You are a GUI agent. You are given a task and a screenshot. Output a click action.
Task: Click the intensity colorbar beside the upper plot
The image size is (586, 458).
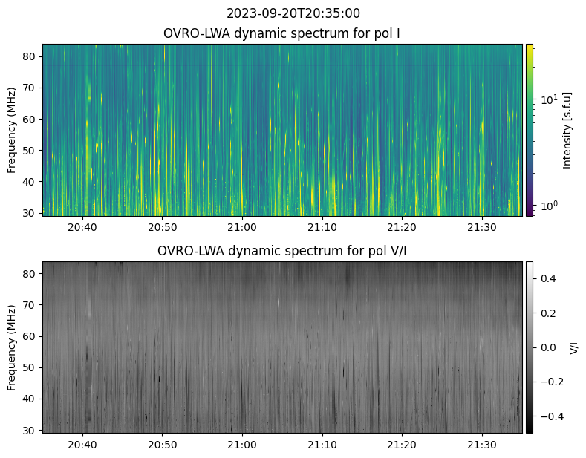[x=530, y=130]
